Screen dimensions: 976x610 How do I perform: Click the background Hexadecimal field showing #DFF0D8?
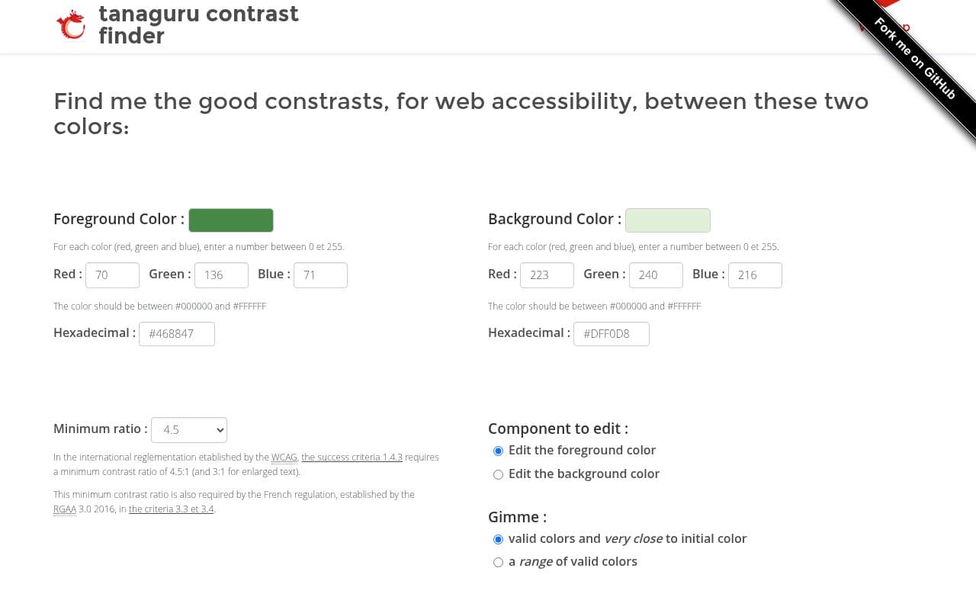611,333
